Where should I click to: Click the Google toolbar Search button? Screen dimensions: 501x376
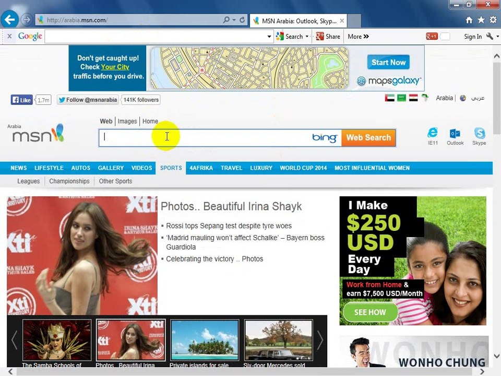point(290,37)
